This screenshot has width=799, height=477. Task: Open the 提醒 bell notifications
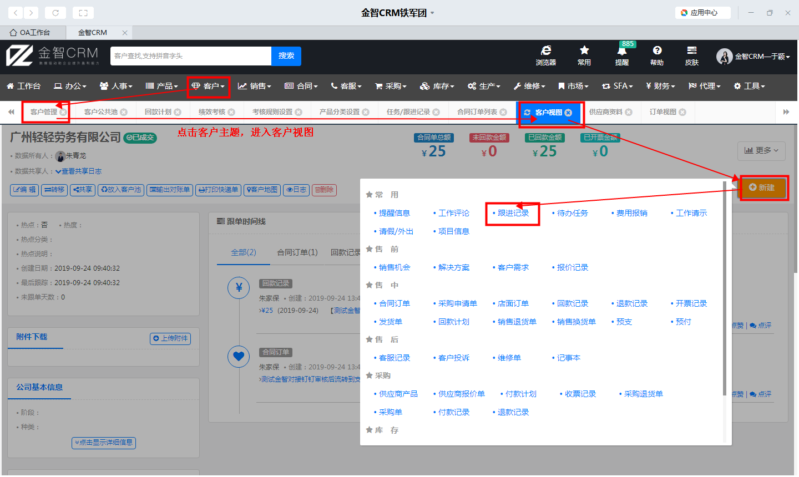(622, 55)
